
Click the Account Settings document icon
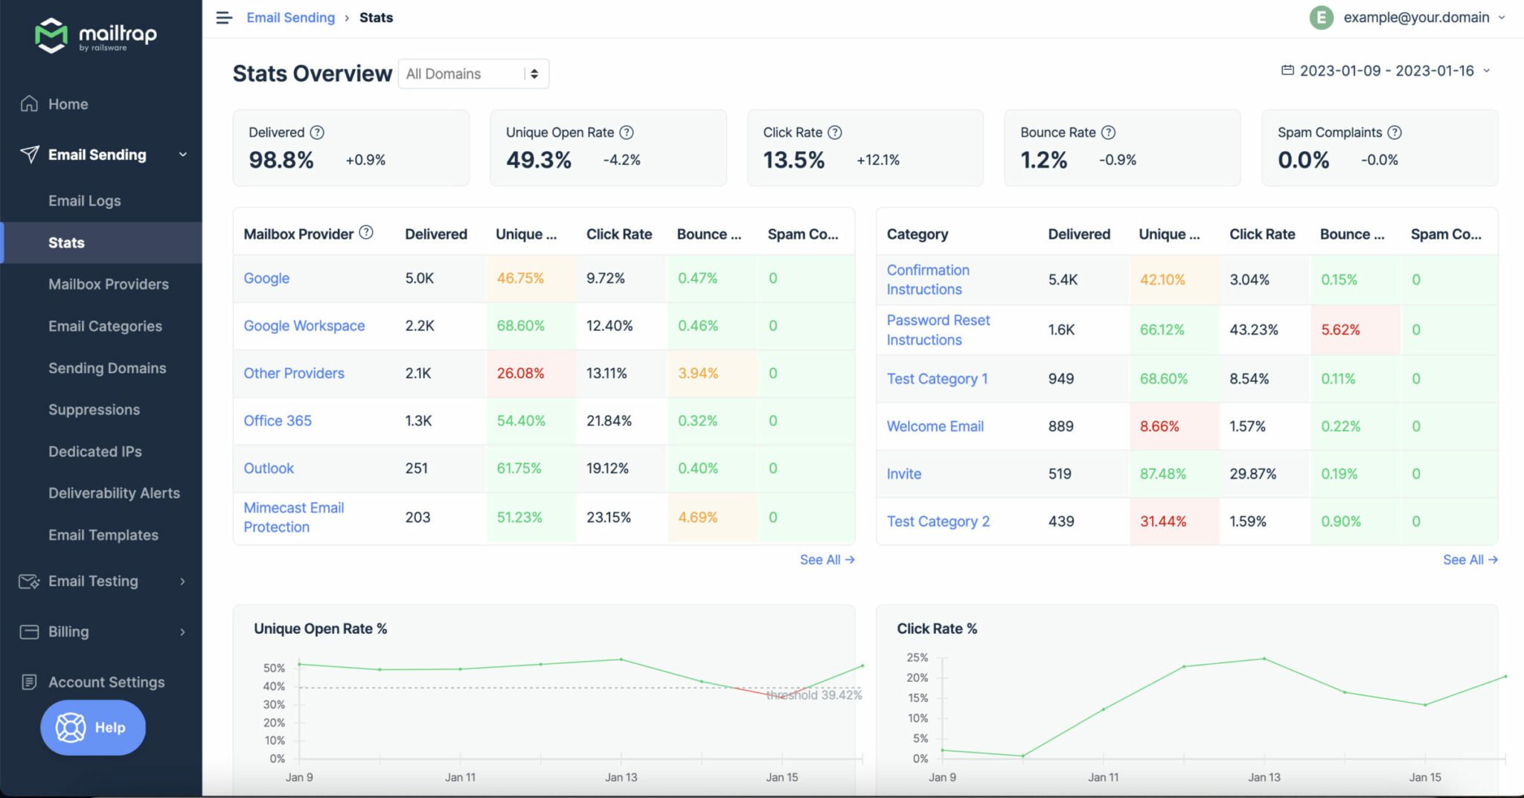coord(29,681)
